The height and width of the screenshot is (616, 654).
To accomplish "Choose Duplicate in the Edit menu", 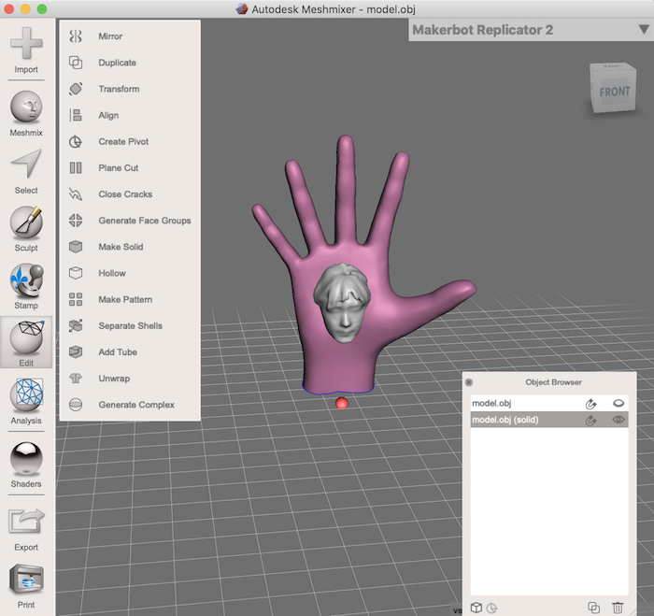I will 130,63.
